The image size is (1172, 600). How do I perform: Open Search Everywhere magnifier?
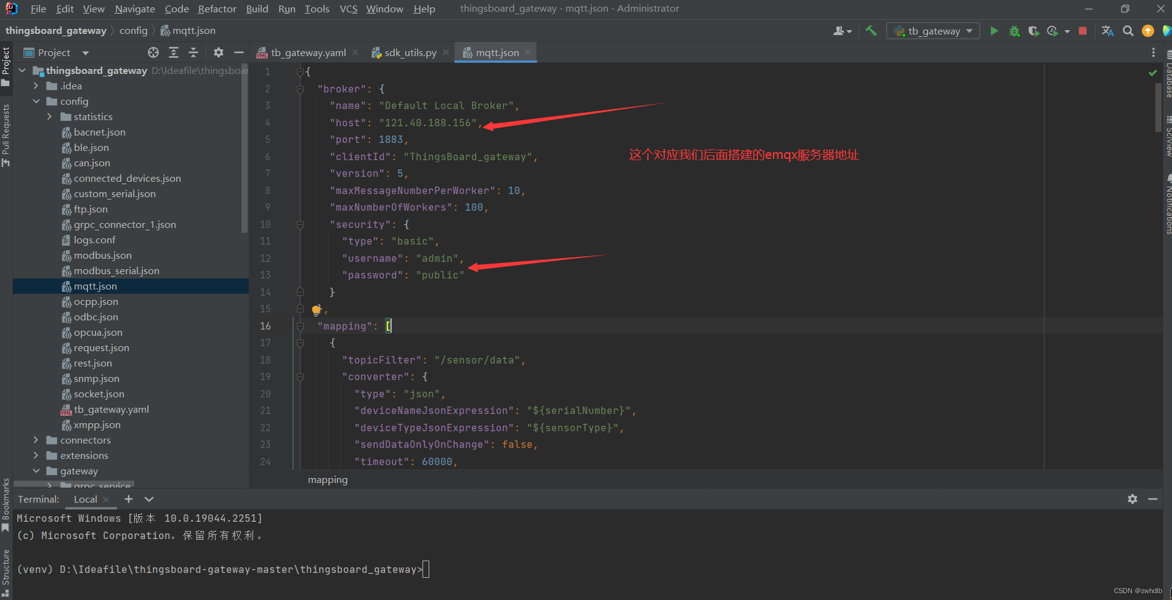[1128, 31]
